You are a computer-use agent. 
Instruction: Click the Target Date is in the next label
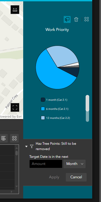point(49,157)
